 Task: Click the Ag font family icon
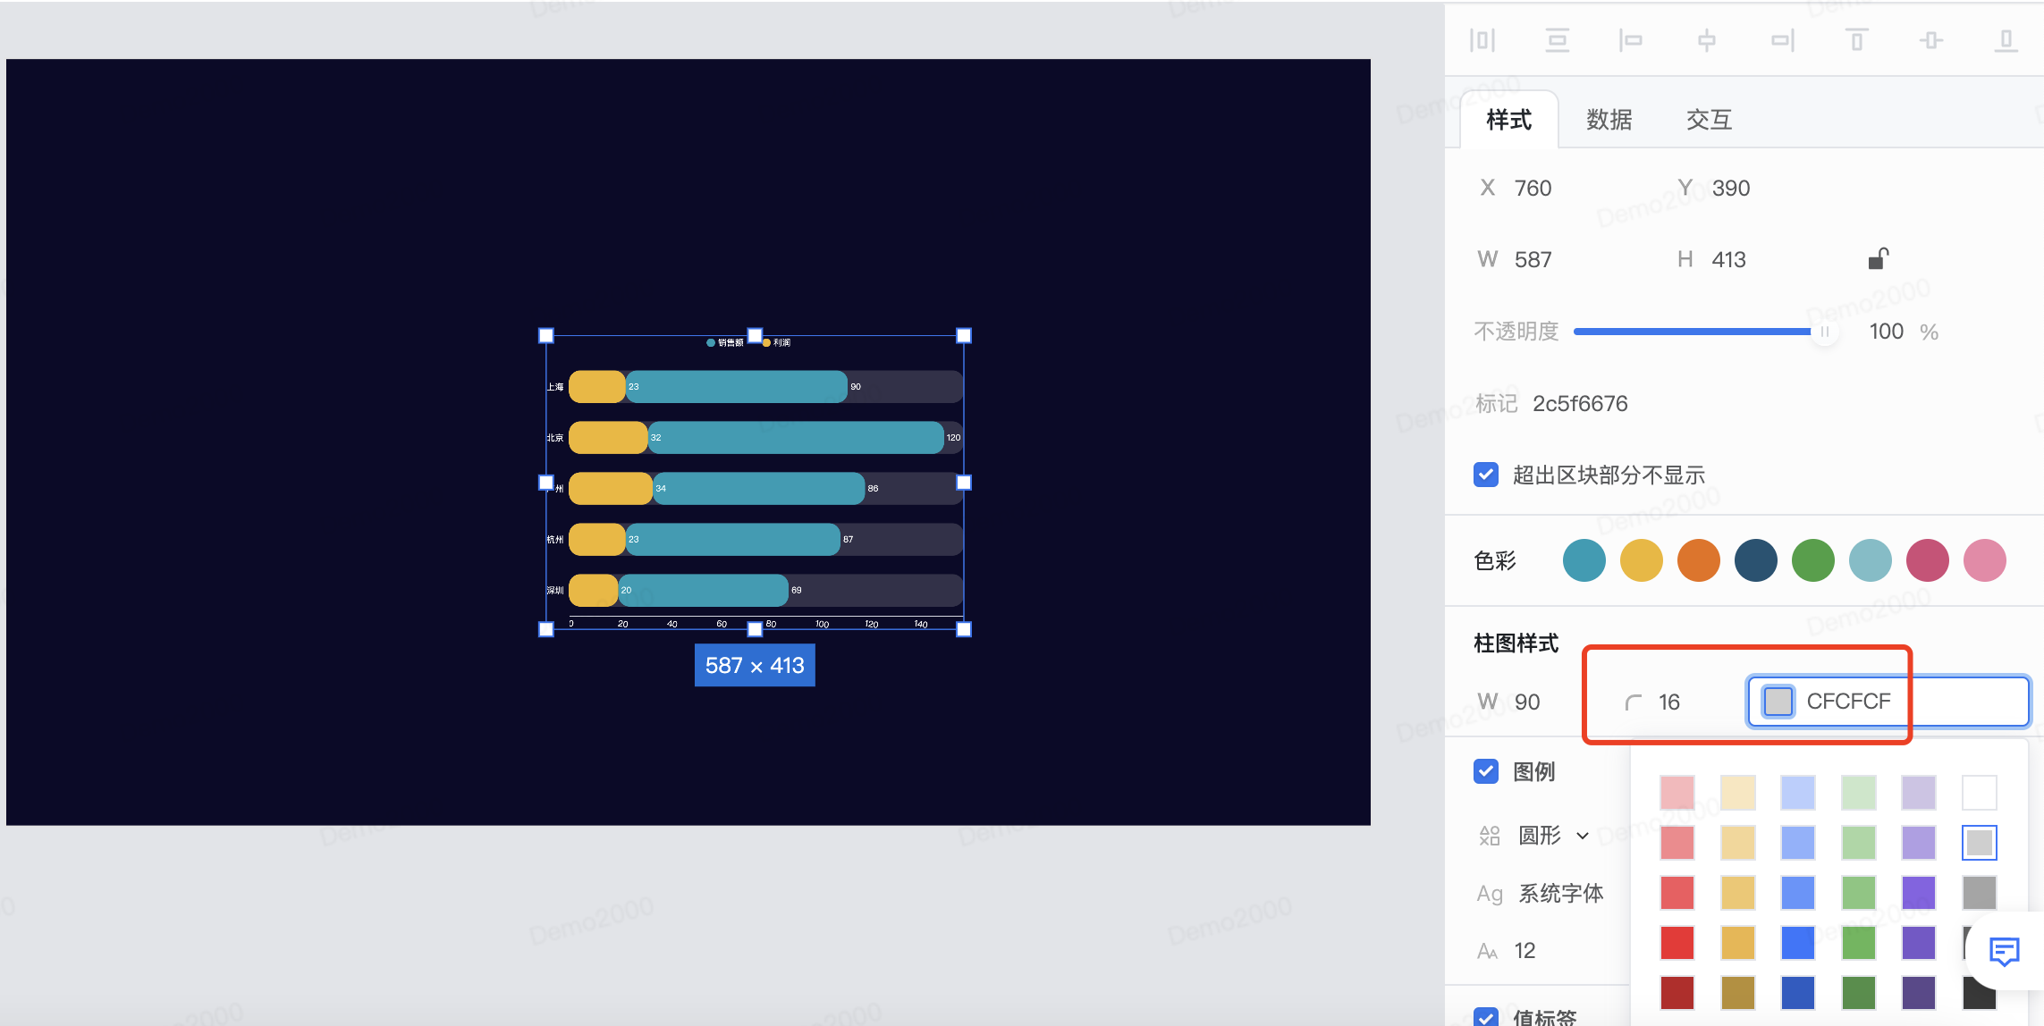pyautogui.click(x=1490, y=894)
